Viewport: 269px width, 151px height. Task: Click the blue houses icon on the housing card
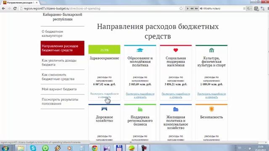176,109
